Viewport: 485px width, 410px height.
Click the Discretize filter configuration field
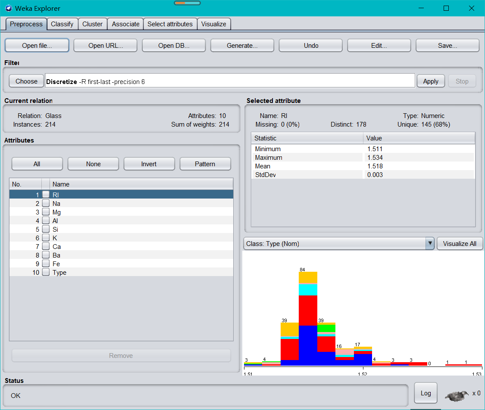[230, 81]
